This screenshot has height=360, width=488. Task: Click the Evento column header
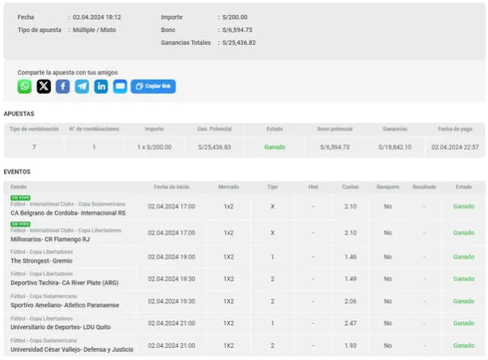tap(18, 187)
